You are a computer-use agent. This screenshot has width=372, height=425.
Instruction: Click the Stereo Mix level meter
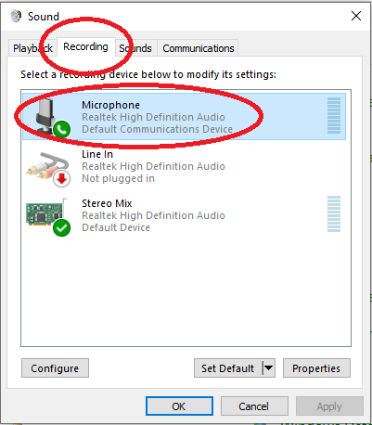point(334,213)
